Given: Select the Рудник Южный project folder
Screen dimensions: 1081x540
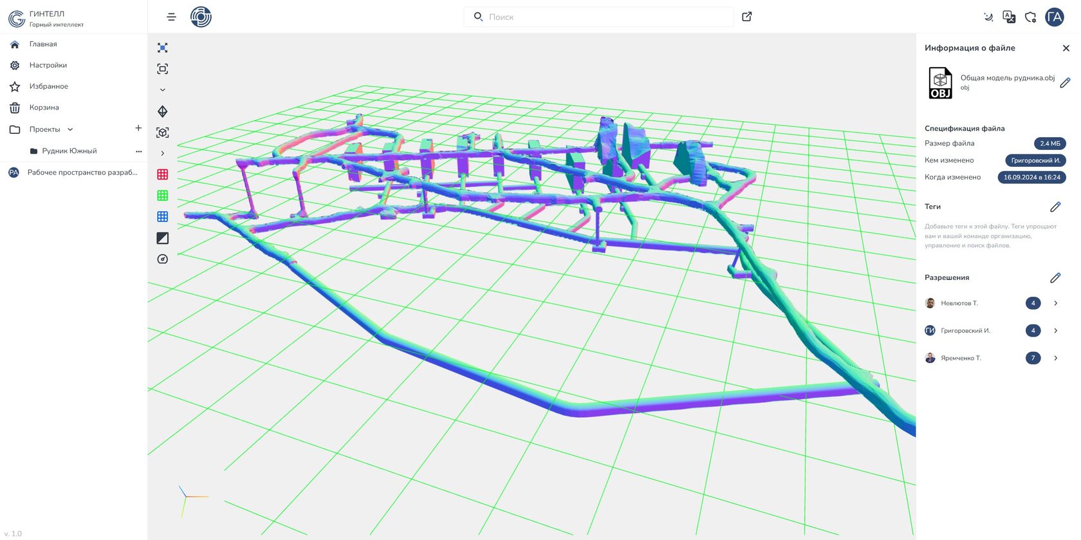Looking at the screenshot, I should pos(69,151).
